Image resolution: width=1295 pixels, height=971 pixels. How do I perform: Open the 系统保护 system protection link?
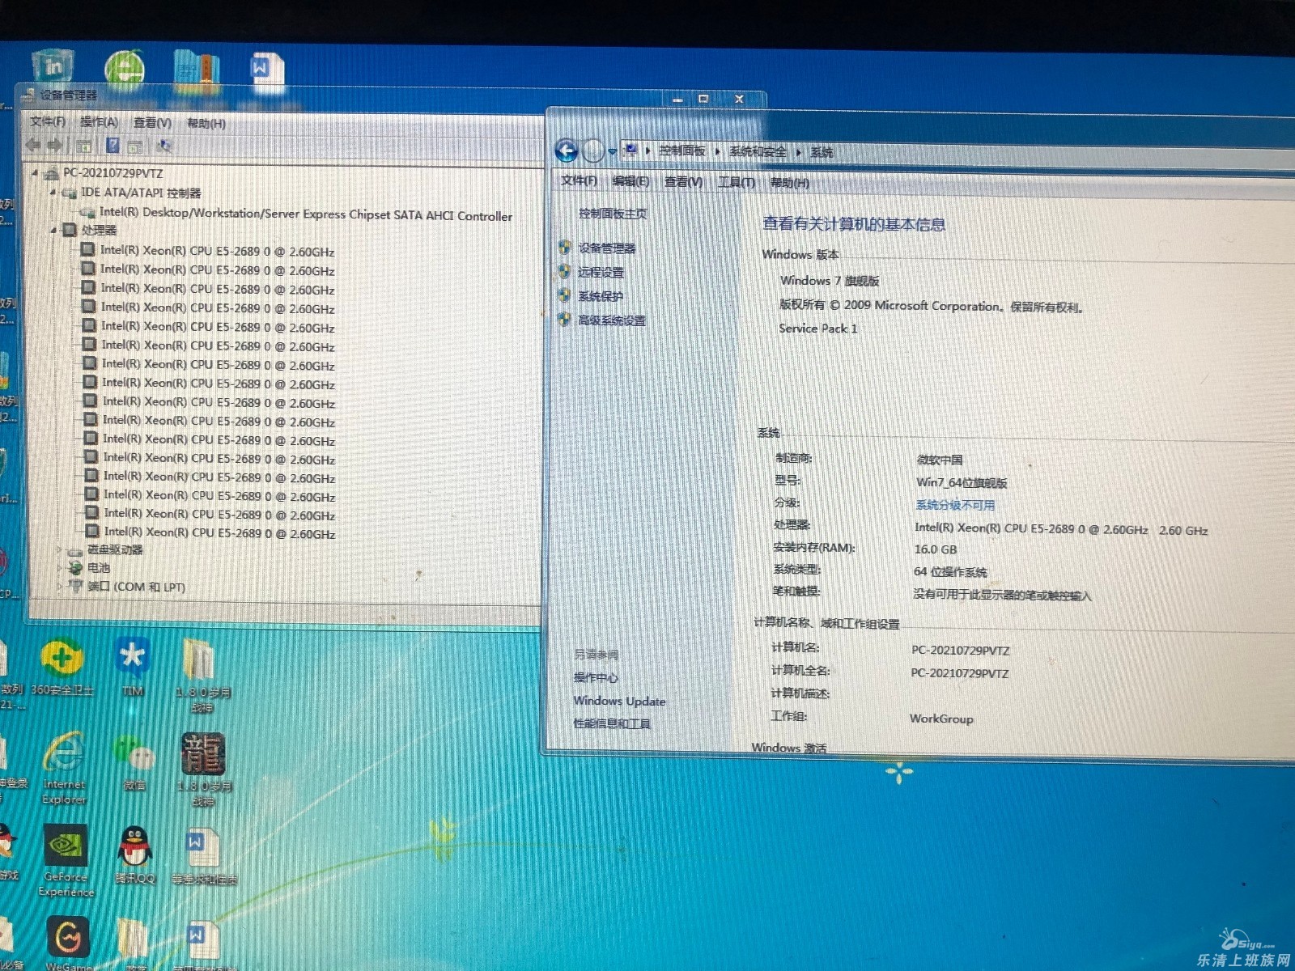(601, 296)
